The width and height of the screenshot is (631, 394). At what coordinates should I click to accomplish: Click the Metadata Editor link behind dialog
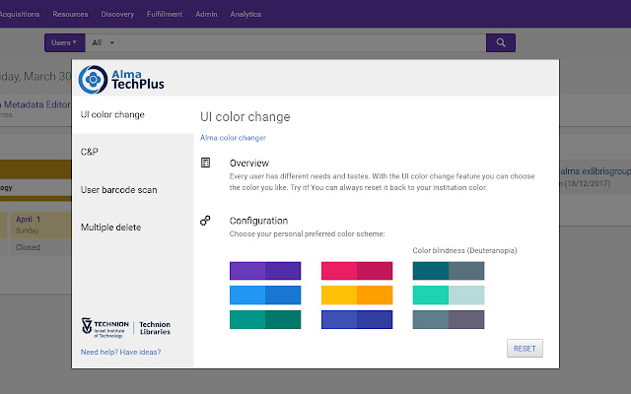click(x=36, y=104)
